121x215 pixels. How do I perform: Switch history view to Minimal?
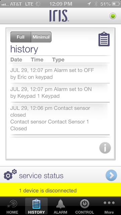coord(41,37)
